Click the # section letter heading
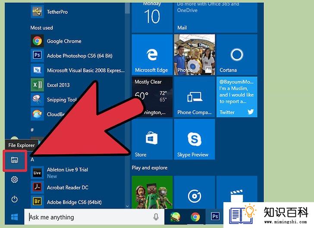Screen dimensions: 314x228 [x=32, y=130]
